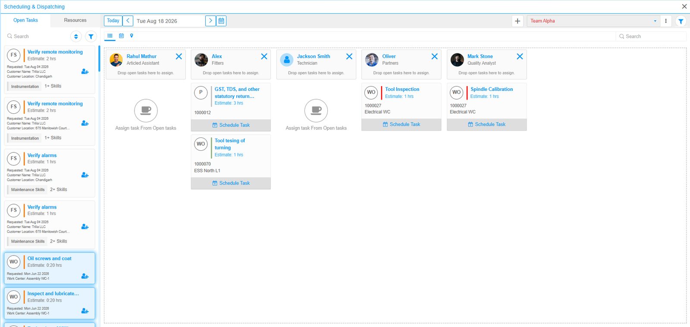Open the Tool Inspection task title
The width and height of the screenshot is (690, 327).
coord(402,89)
